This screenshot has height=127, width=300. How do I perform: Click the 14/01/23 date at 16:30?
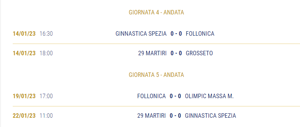point(24,34)
